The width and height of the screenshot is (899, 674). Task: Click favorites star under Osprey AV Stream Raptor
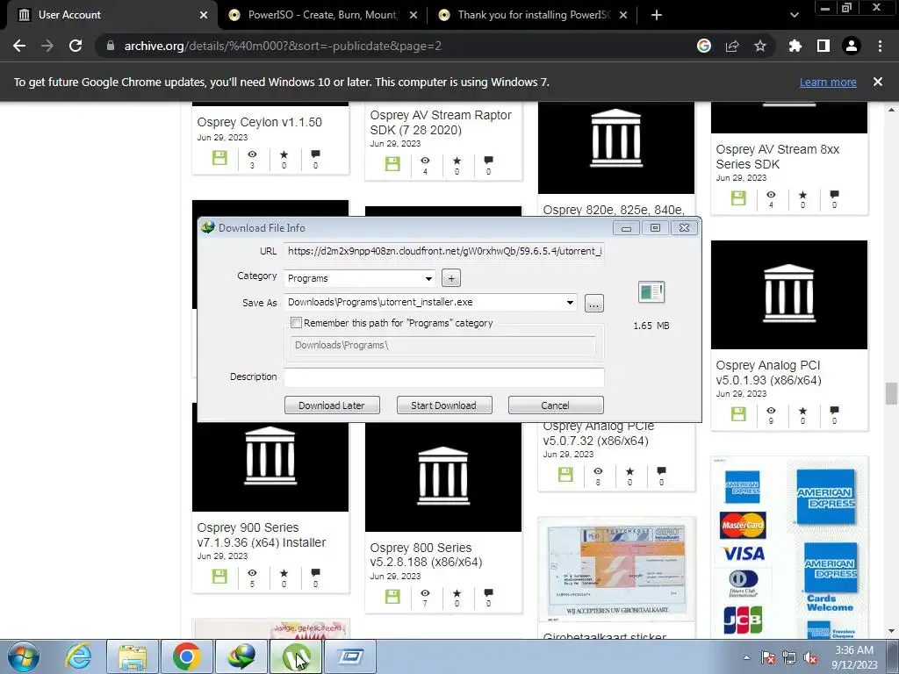(457, 161)
